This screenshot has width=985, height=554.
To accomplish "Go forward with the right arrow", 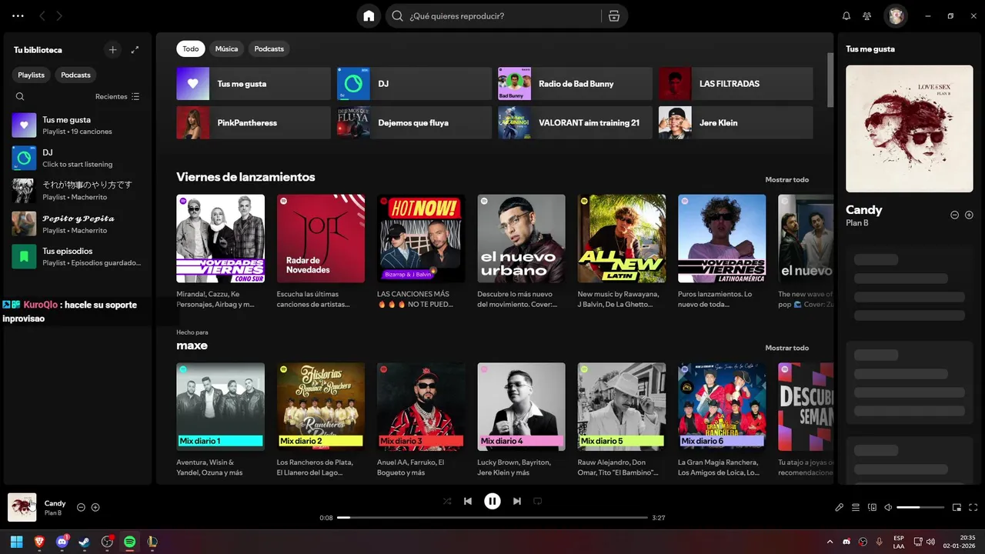I will point(59,15).
